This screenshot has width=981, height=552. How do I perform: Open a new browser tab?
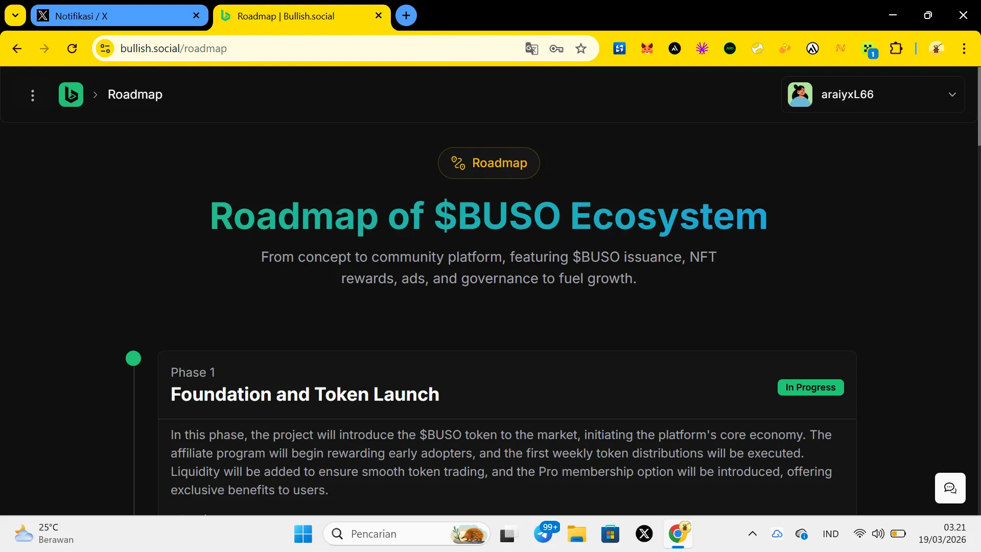pyautogui.click(x=406, y=15)
